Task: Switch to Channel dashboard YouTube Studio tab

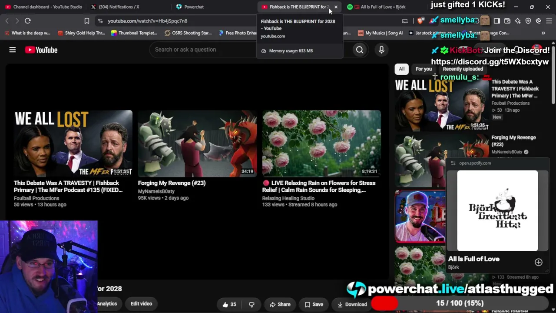Action: pos(43,7)
